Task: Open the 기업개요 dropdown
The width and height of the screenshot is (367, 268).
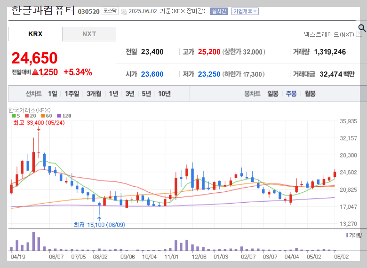Action: point(245,11)
